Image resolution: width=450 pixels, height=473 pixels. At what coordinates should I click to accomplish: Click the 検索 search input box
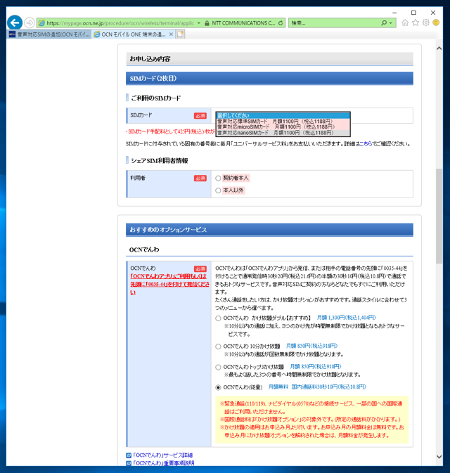[335, 23]
